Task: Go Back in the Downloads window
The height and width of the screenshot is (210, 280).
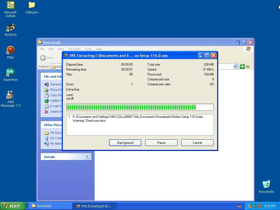Action: (x=46, y=58)
